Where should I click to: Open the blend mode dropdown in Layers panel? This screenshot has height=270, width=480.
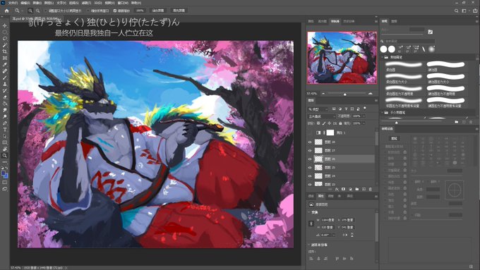pyautogui.click(x=321, y=116)
